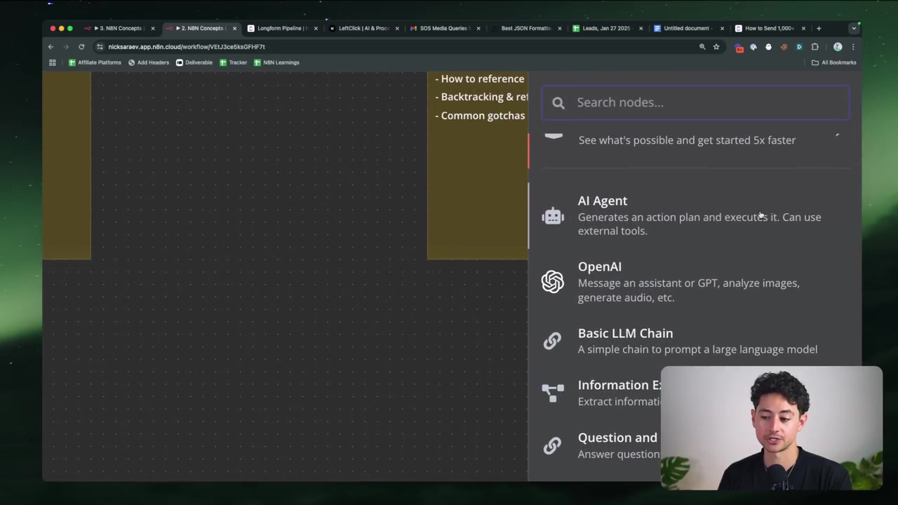Open 'See what's possible and get started' item

[x=687, y=140]
